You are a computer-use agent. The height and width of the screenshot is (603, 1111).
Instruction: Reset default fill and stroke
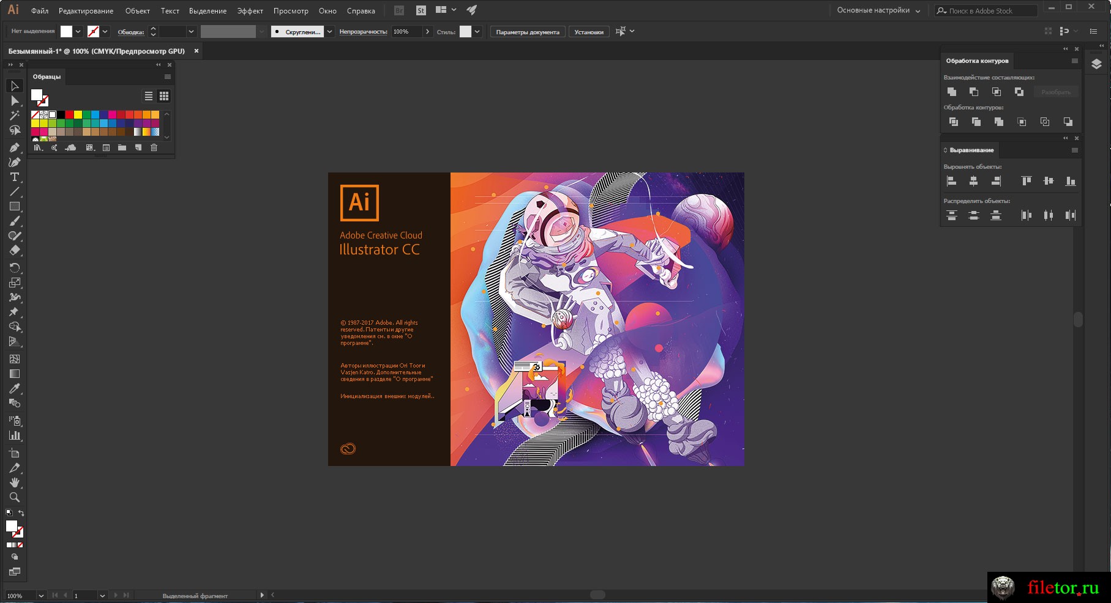(9, 513)
